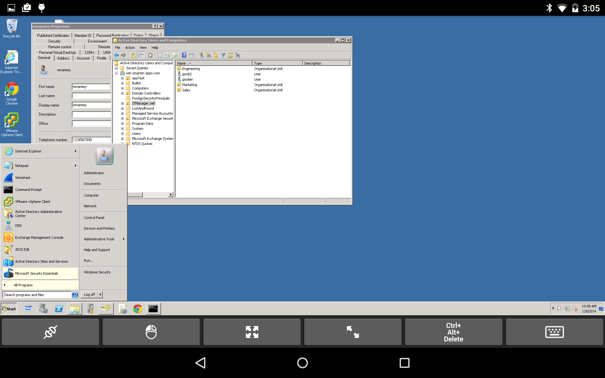Click the Search programs and files box
The image size is (605, 378).
point(37,295)
